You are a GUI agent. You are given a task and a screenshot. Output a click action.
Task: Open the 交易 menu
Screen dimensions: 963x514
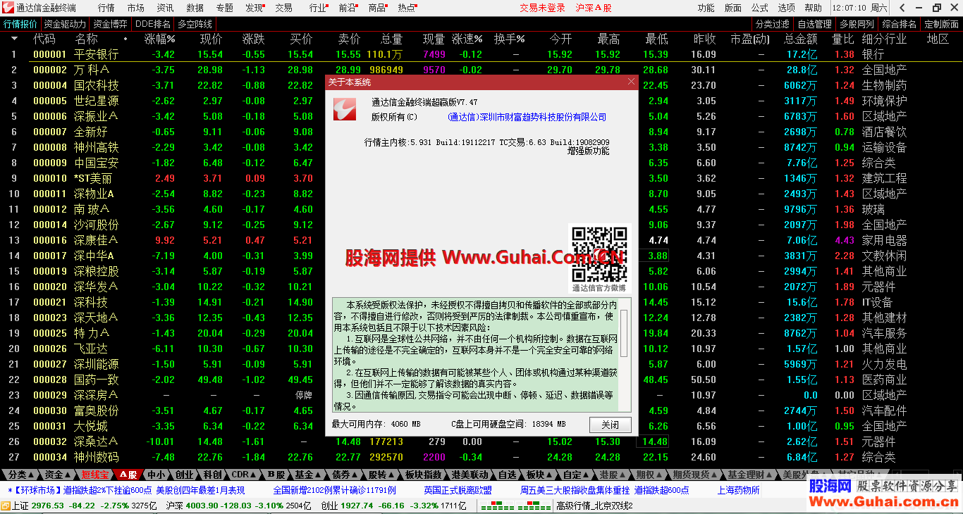point(284,8)
